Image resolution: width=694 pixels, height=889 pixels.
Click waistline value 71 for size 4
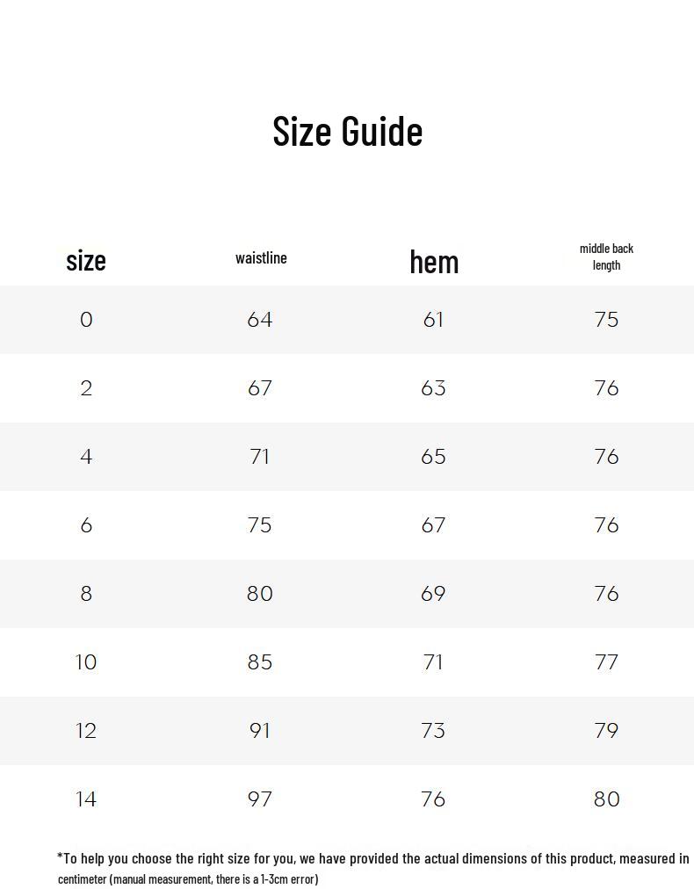pos(260,457)
